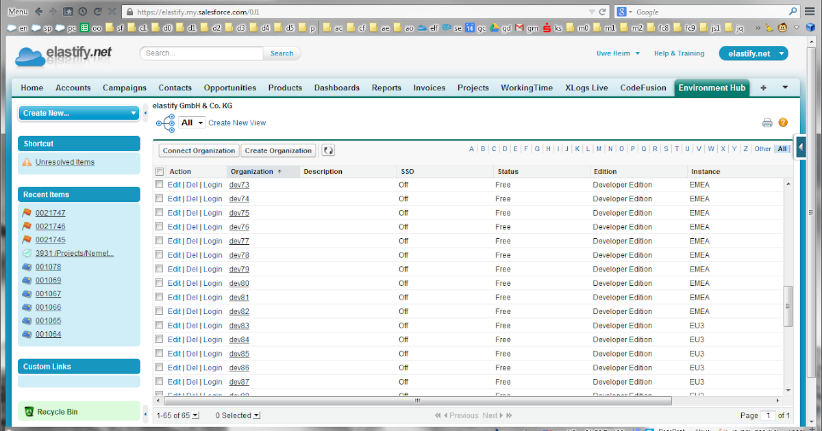
Task: Print the list view using printer icon
Action: [x=767, y=123]
